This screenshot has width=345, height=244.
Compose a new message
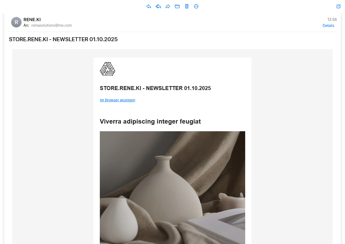pos(339,6)
